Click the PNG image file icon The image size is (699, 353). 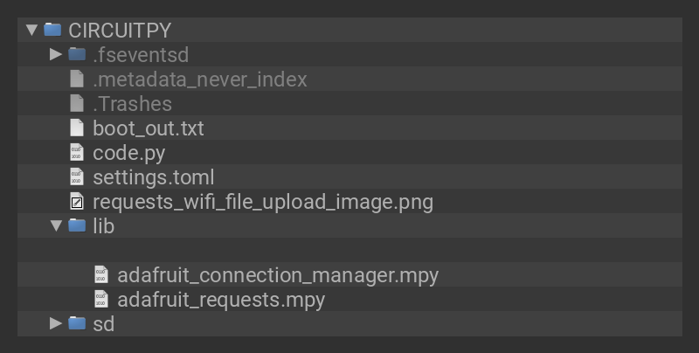coord(77,202)
